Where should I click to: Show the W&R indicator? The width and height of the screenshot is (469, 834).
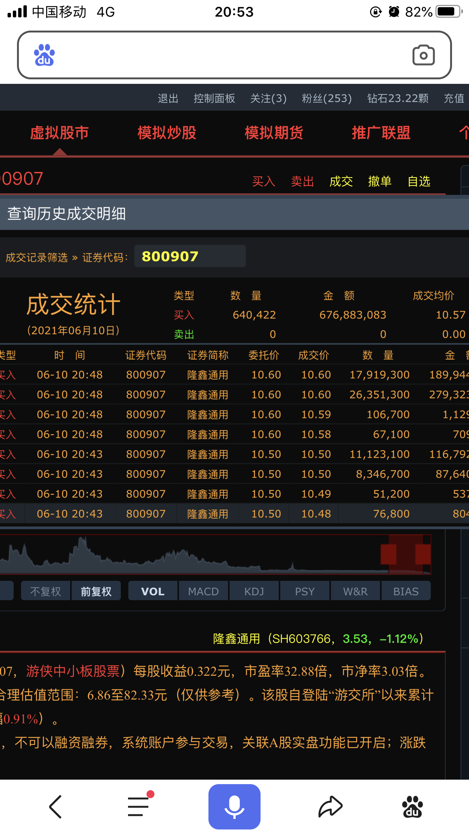(x=355, y=591)
